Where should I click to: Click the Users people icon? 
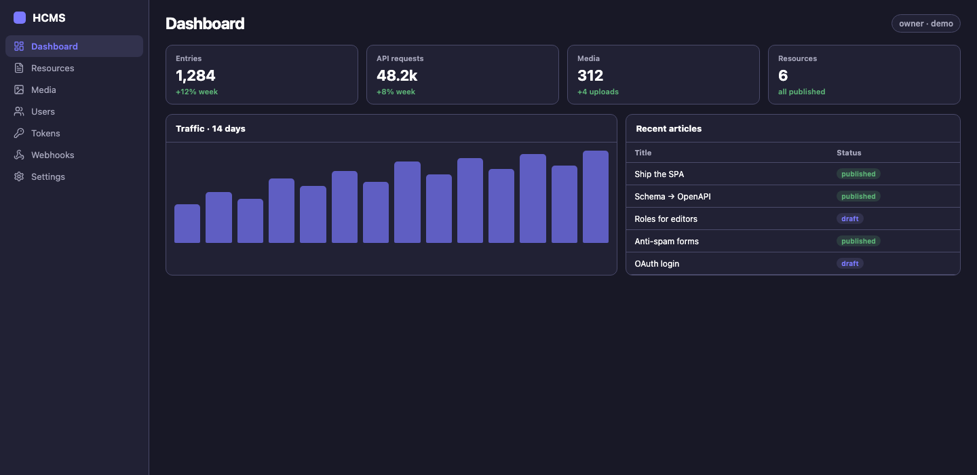click(x=19, y=111)
